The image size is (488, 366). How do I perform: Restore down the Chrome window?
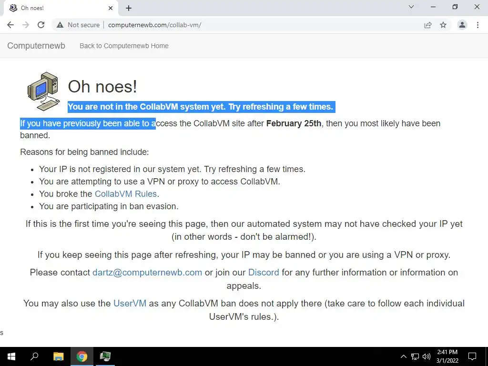tap(455, 7)
